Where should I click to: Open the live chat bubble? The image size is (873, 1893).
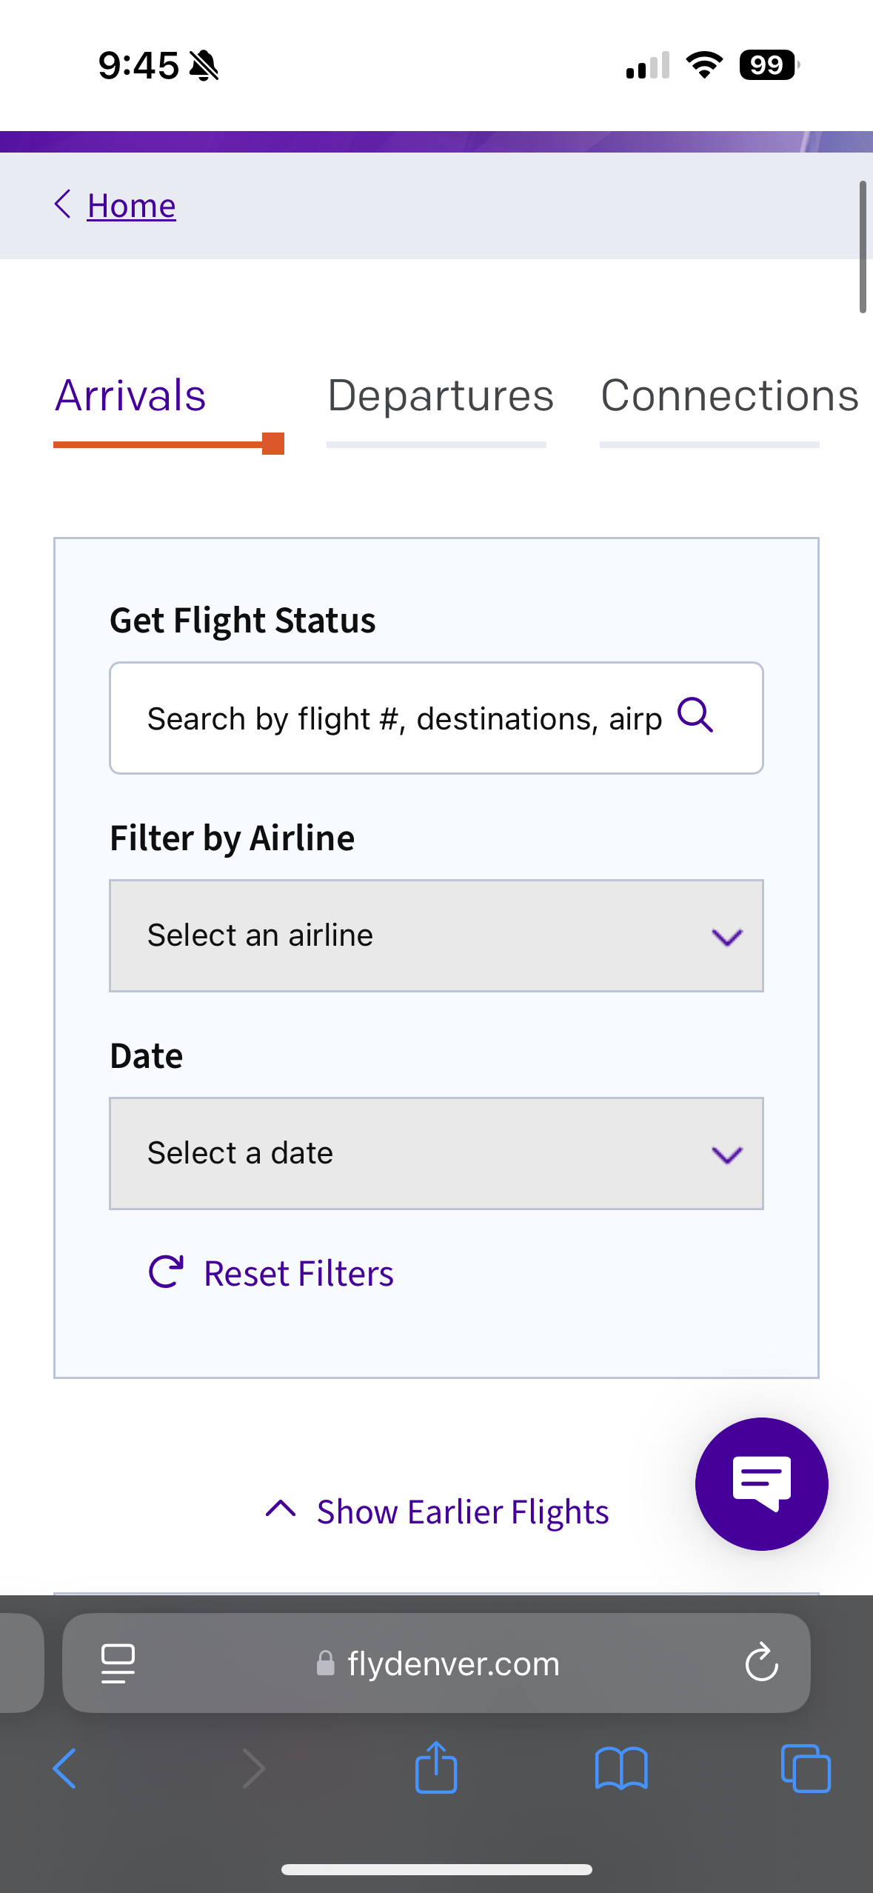point(761,1483)
